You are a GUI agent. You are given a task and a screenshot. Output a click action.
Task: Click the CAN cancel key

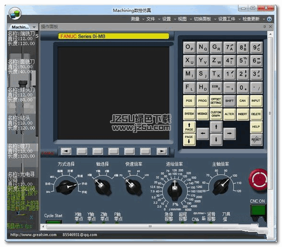pyautogui.click(x=243, y=101)
